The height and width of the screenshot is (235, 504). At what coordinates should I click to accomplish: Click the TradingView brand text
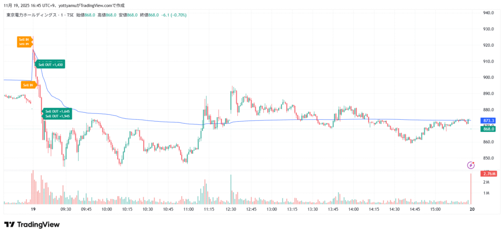pyautogui.click(x=38, y=225)
